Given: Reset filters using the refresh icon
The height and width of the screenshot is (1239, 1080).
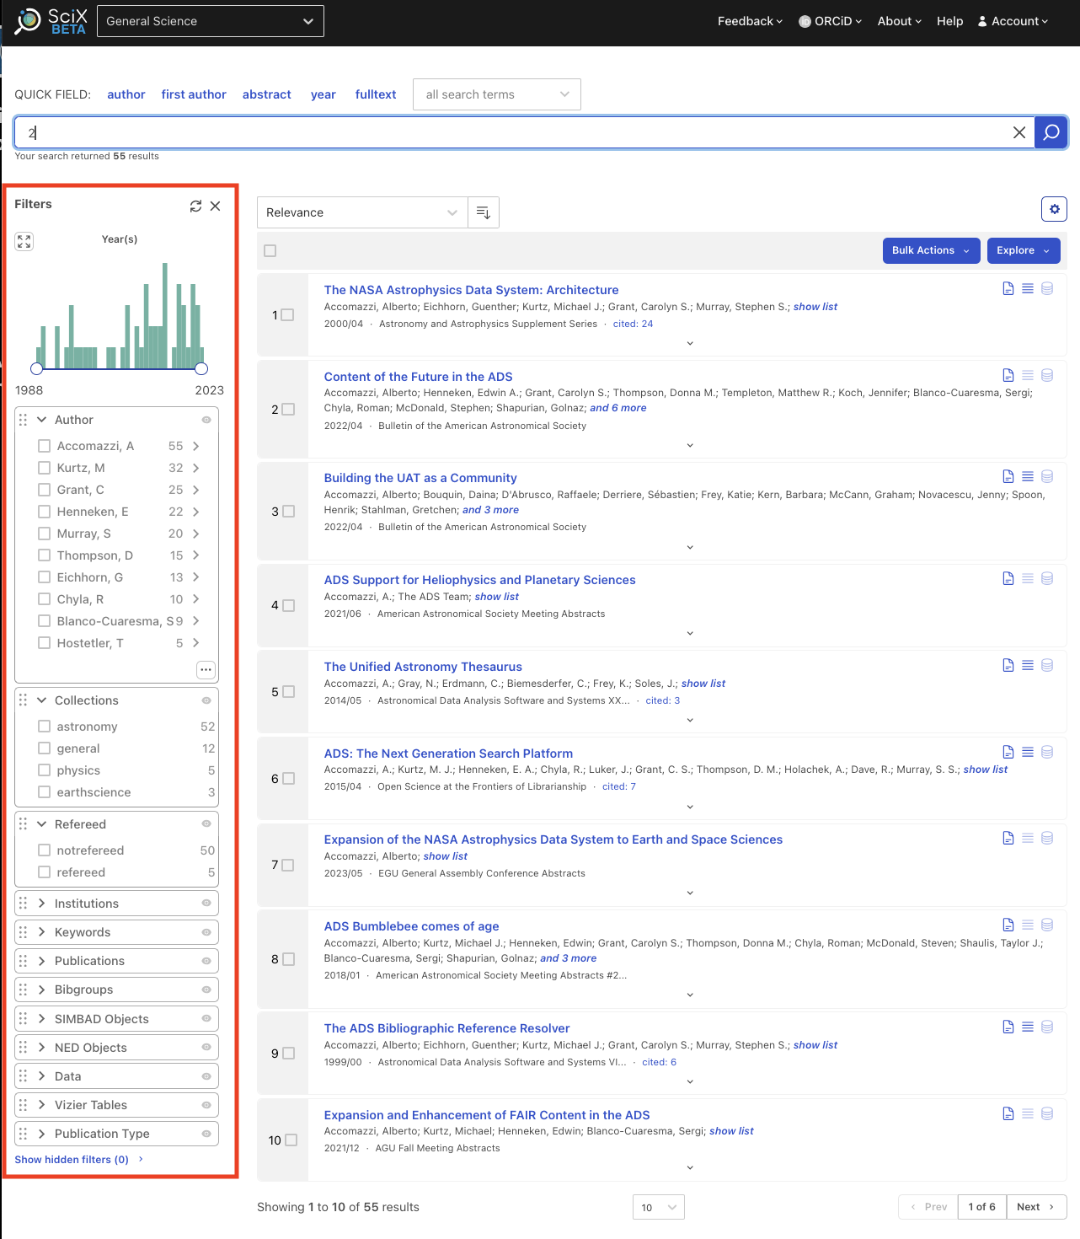Looking at the screenshot, I should tap(195, 206).
